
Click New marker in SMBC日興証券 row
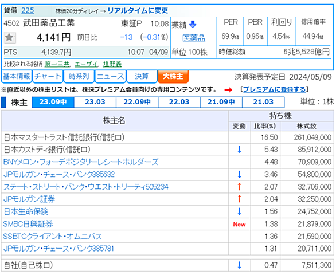[239, 224]
